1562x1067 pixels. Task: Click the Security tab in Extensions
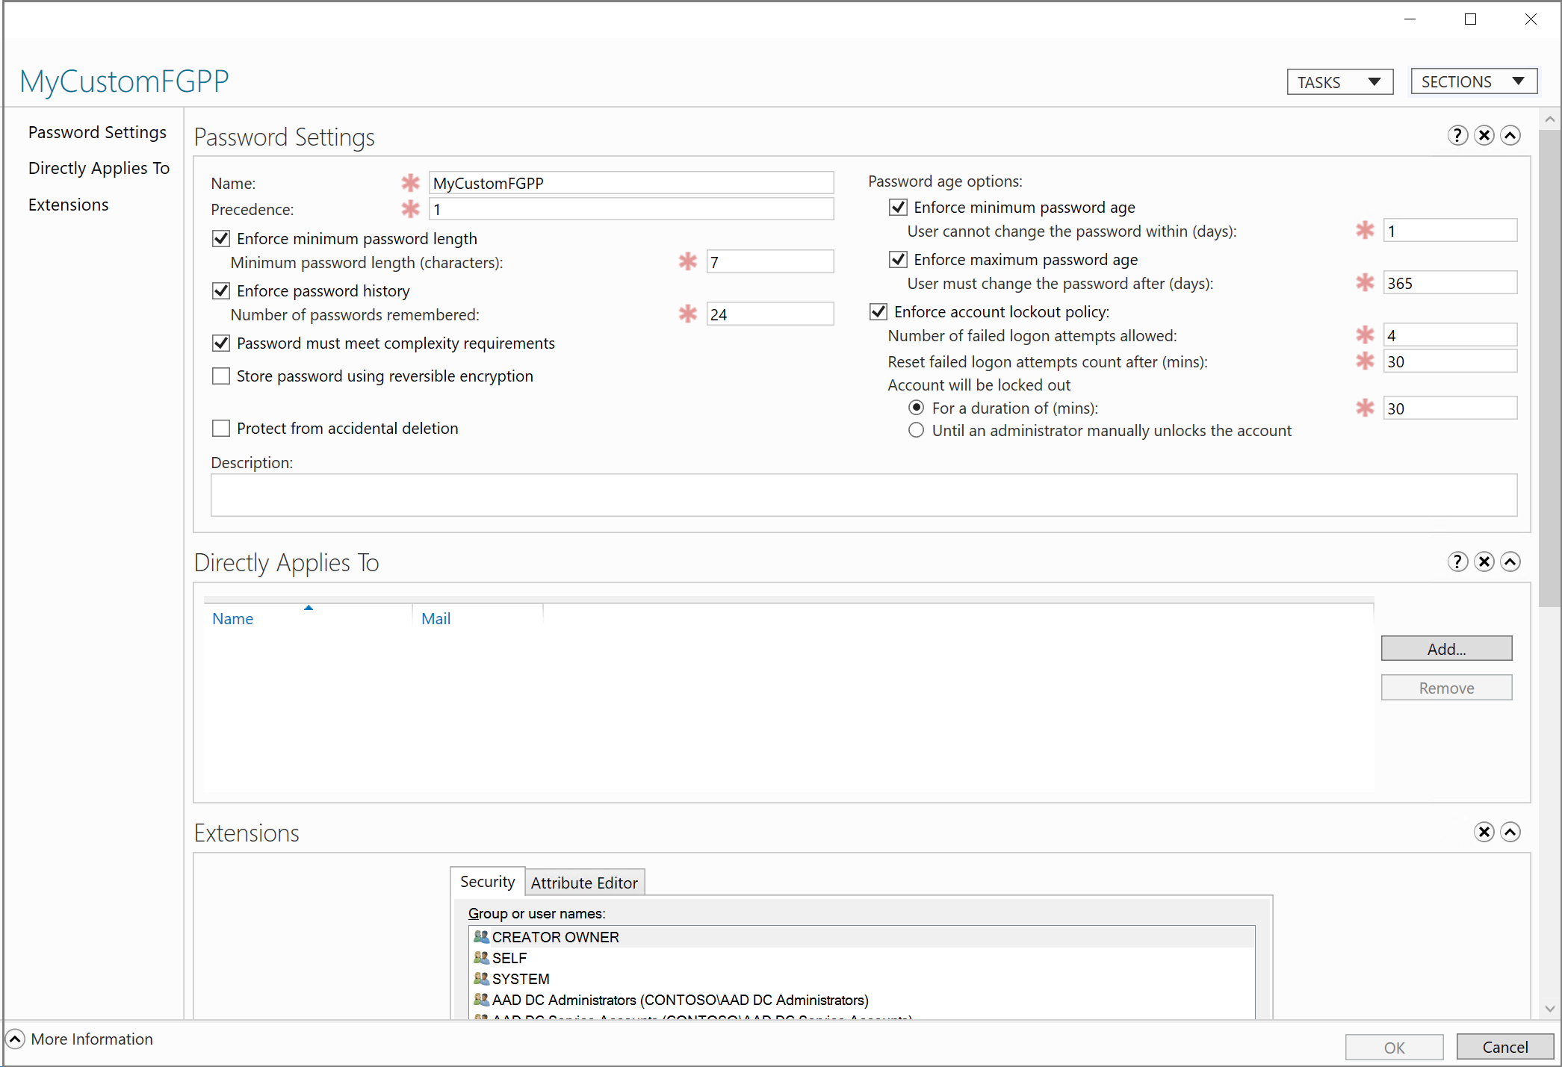[488, 882]
